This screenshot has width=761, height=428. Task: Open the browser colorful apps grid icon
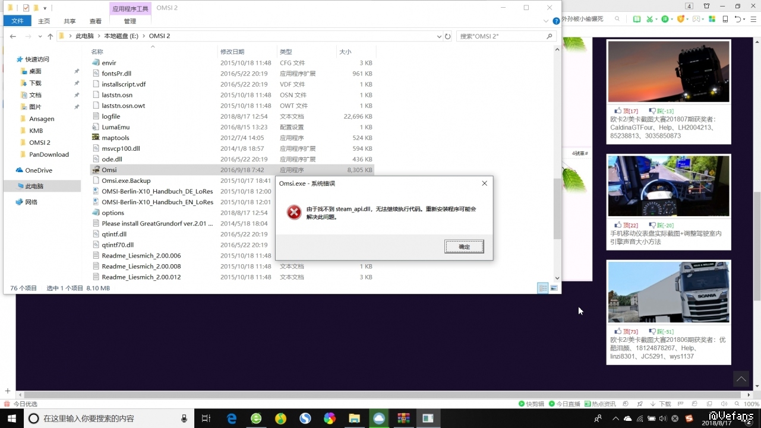click(712, 19)
